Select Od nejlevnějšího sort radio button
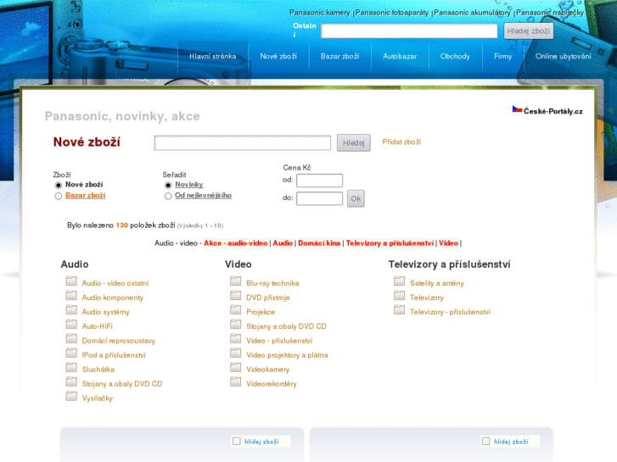This screenshot has height=462, width=617. click(x=168, y=196)
